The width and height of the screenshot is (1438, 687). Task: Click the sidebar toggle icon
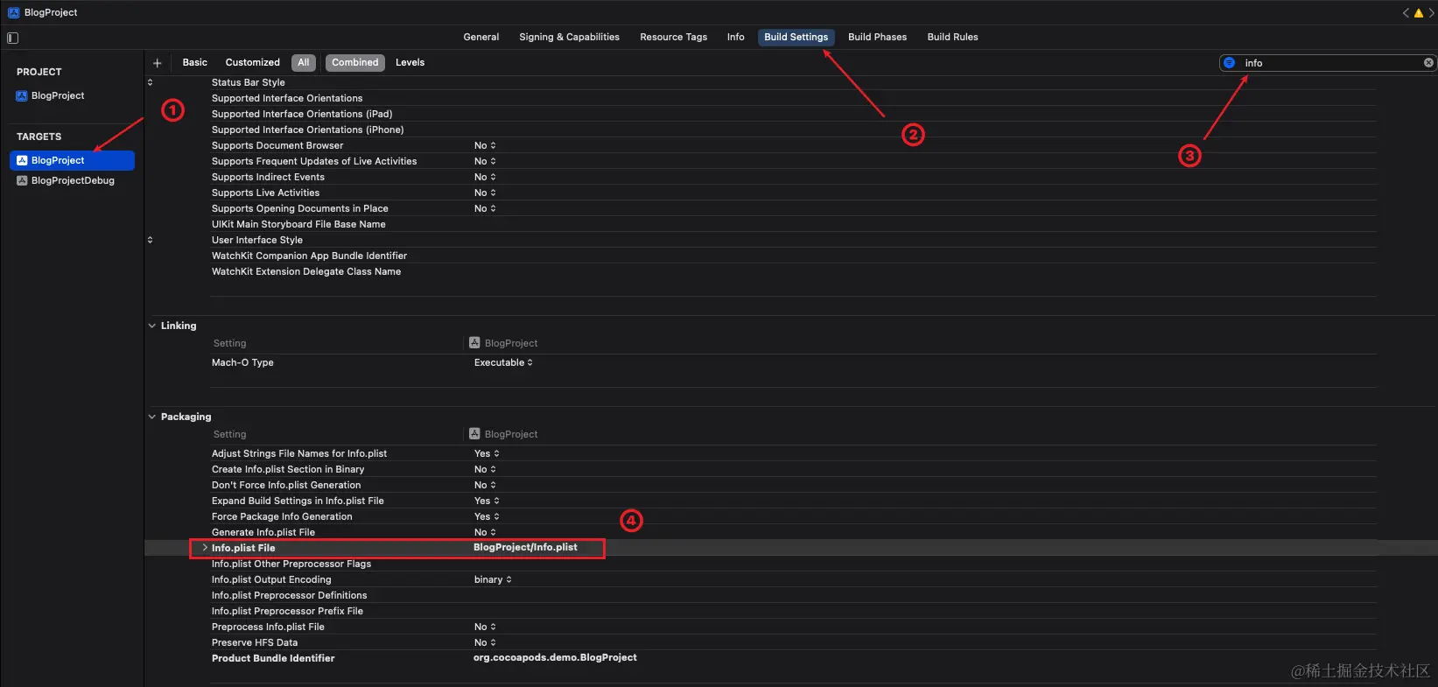tap(12, 38)
